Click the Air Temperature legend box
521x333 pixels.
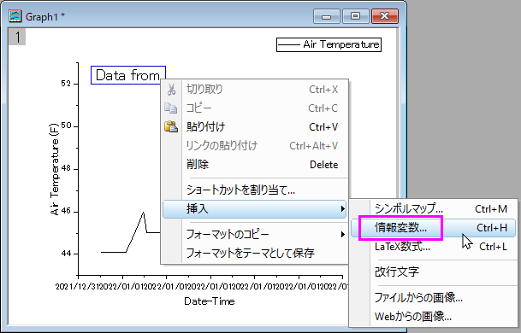(x=329, y=44)
